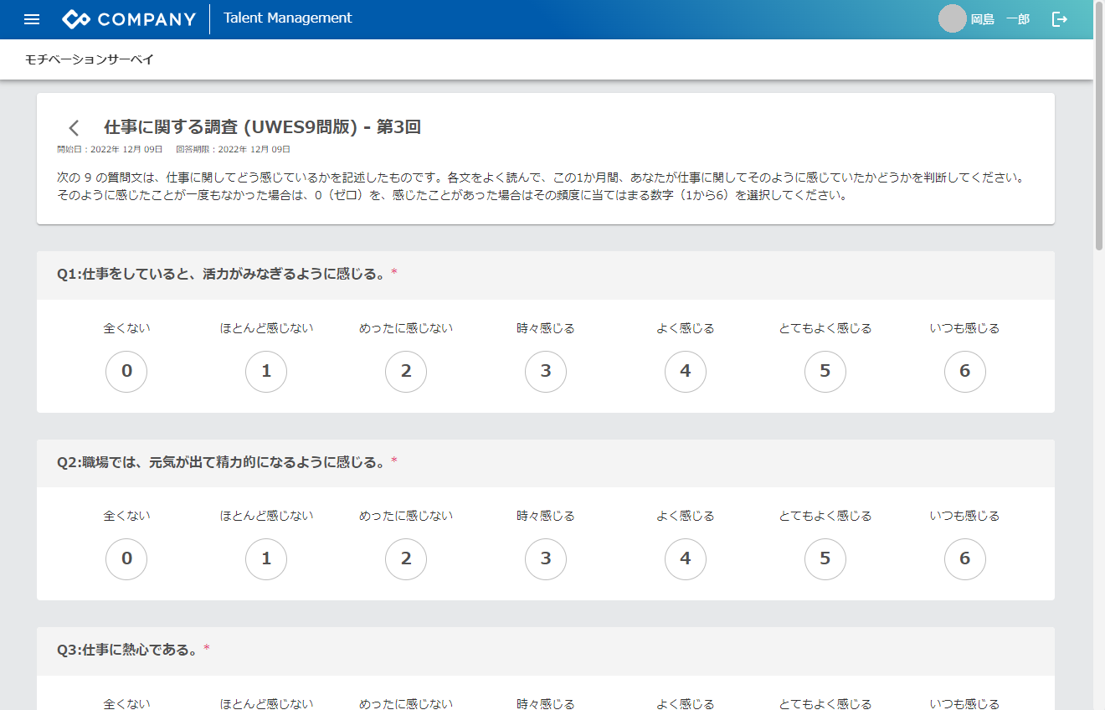Viewport: 1105px width, 710px height.
Task: Select rating 6 for Q2
Action: coord(965,559)
